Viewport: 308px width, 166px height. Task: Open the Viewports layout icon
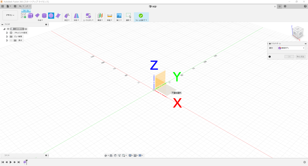[140, 155]
